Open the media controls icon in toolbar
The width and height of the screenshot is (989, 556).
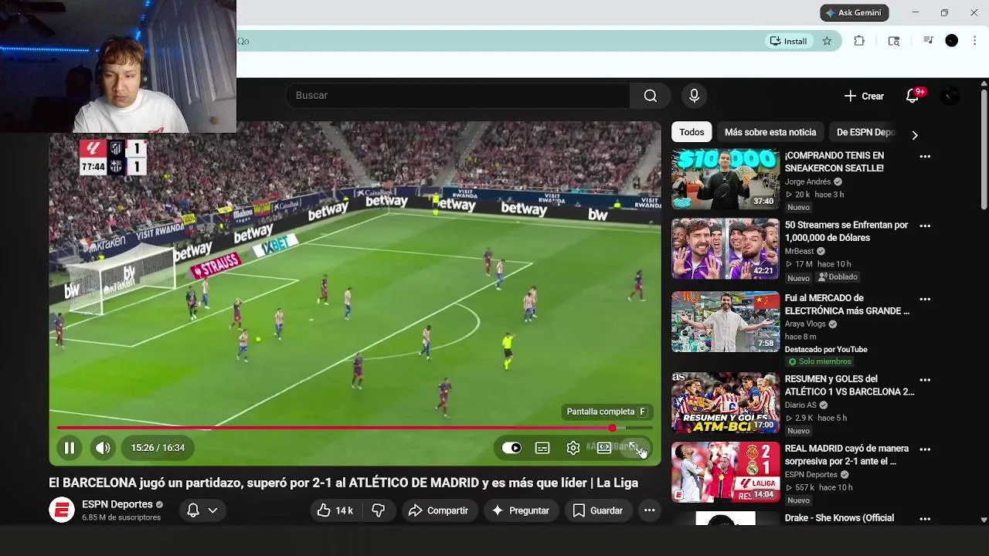[928, 41]
